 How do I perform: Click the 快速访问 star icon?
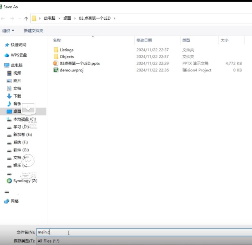click(x=7, y=45)
